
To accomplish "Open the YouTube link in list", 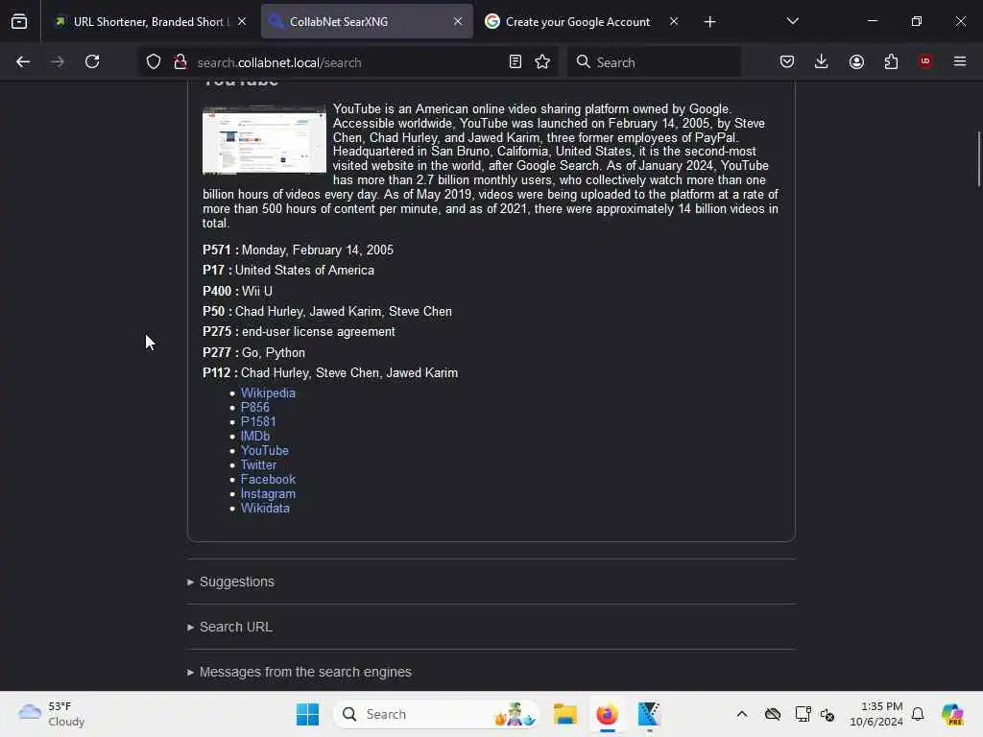I will pyautogui.click(x=265, y=451).
